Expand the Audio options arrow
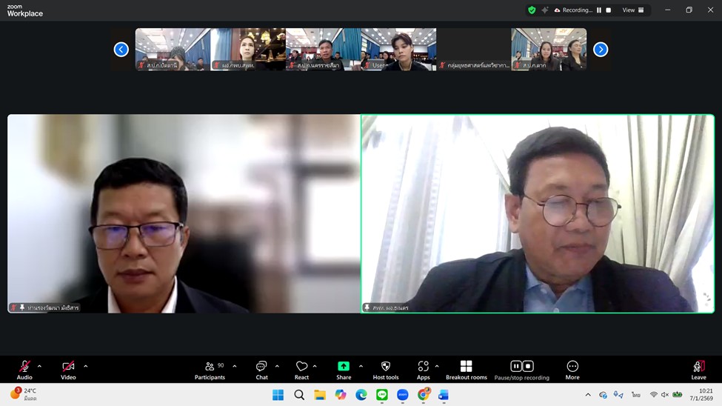This screenshot has width=722, height=406. (x=39, y=366)
